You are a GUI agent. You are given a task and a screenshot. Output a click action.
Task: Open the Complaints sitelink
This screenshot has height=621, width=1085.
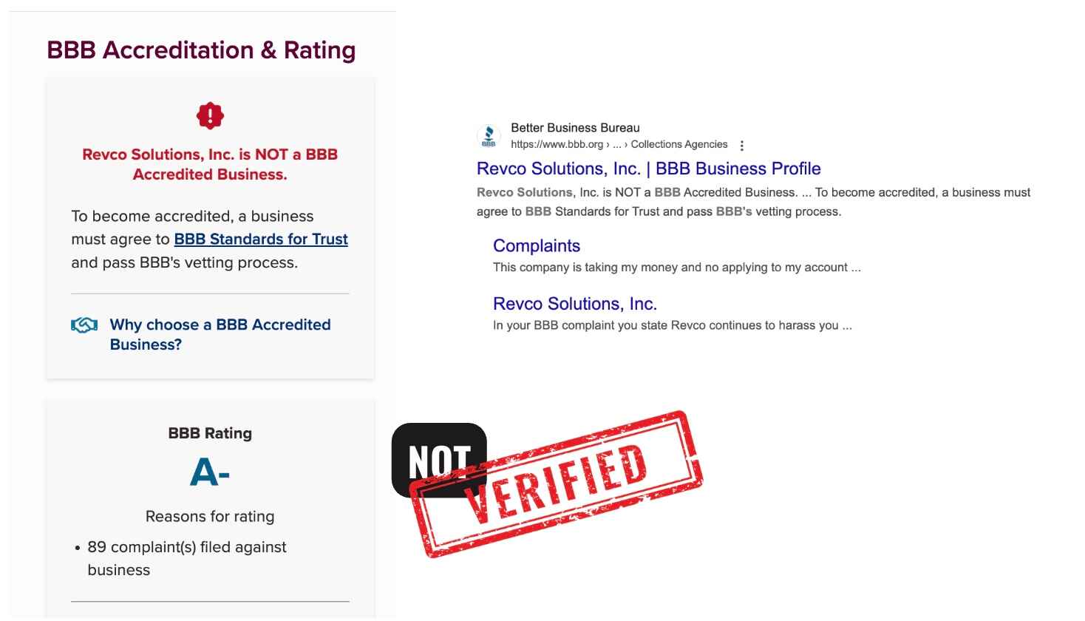click(537, 246)
